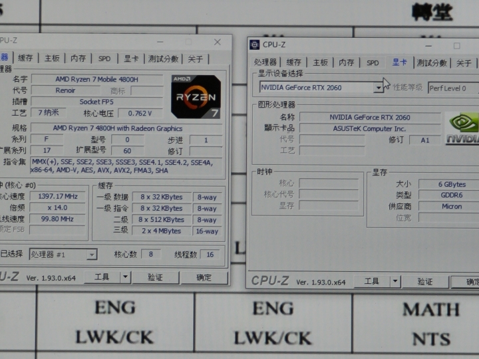Click the x 14.0 multiplier value
The width and height of the screenshot is (479, 359).
[58, 207]
